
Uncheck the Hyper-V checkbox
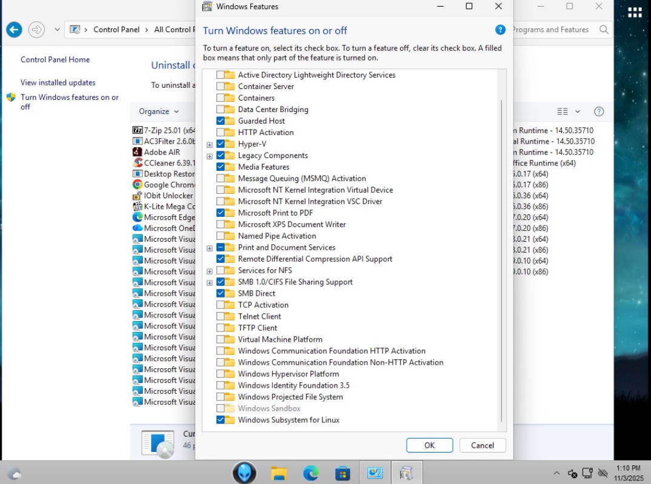click(x=221, y=144)
